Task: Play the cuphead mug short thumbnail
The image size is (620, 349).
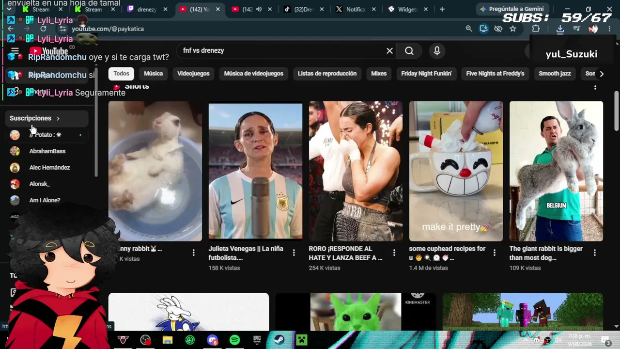Action: click(x=456, y=171)
